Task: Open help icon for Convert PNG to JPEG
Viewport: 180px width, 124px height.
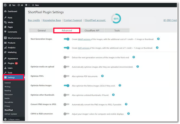Action: pyautogui.click(x=126, y=104)
